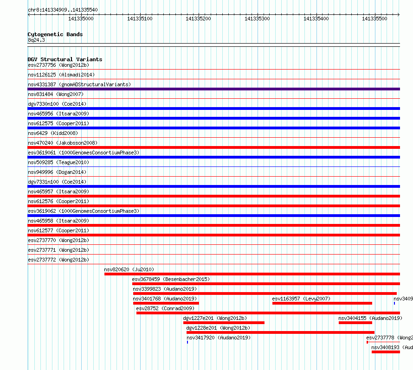Open the nsv1126125 (Alsmadi2014) variant

pyautogui.click(x=61, y=75)
